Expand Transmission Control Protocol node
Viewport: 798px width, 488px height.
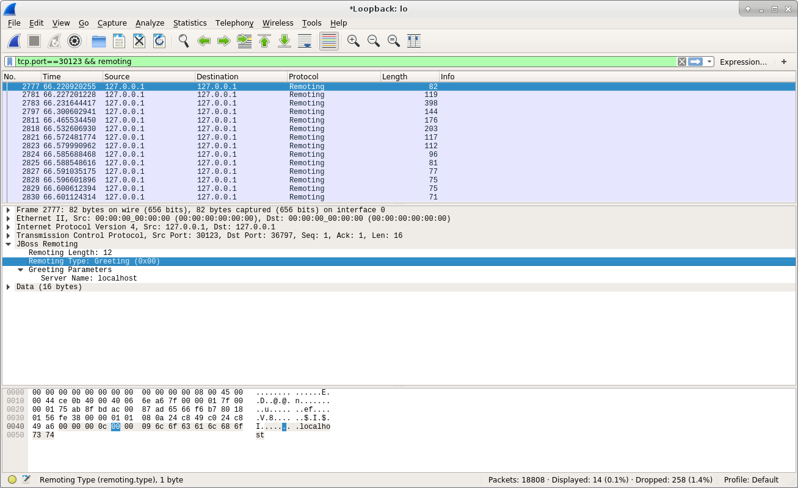click(x=9, y=235)
